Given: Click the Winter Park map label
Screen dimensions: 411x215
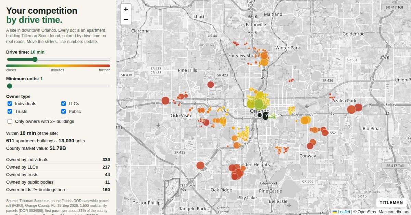Looking at the screenshot, I should point(287,48).
